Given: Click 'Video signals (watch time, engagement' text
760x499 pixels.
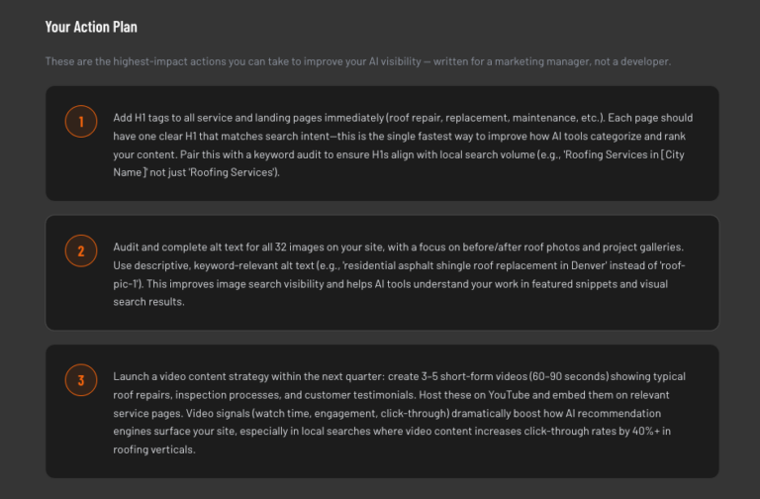Looking at the screenshot, I should [282, 414].
